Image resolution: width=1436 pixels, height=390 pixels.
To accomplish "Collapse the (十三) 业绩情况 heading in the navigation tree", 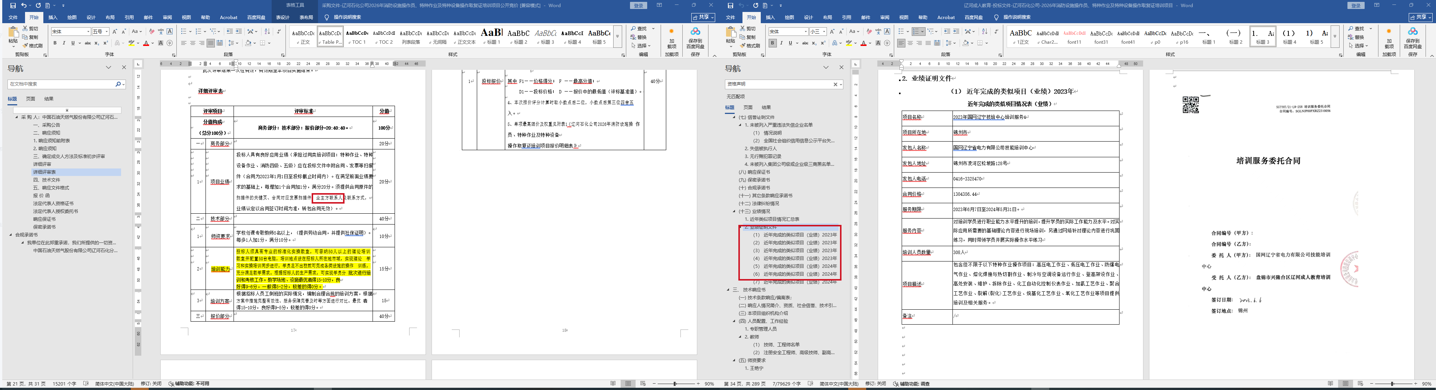I will click(734, 212).
